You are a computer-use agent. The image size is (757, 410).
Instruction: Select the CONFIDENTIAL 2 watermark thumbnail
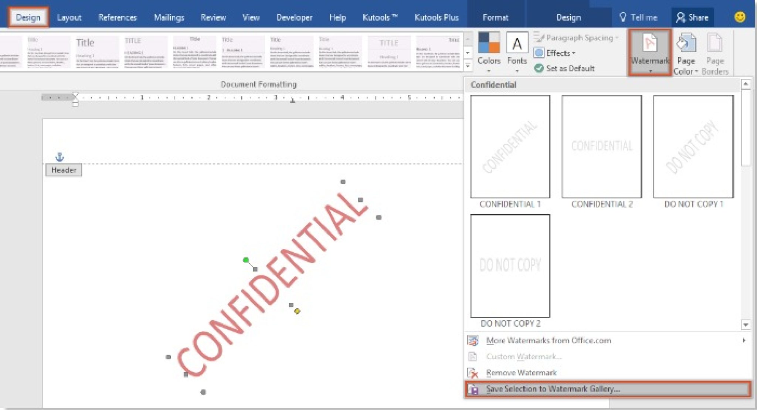(601, 146)
